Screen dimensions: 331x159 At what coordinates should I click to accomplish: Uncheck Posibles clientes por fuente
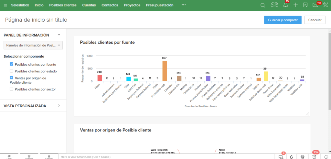[11, 64]
